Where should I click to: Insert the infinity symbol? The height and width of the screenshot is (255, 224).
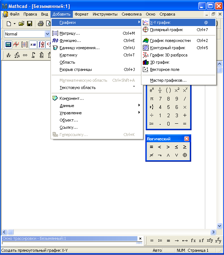[25, 55]
